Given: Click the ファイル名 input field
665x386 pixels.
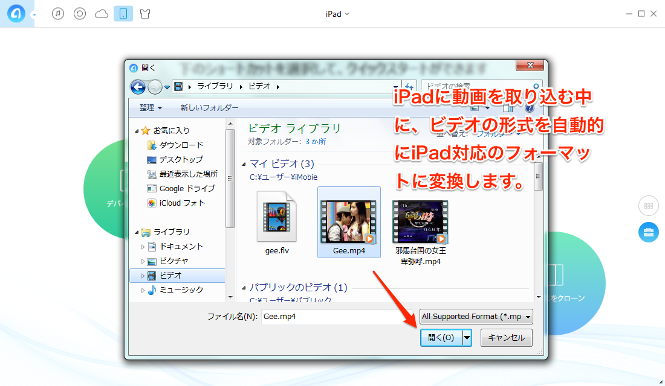Looking at the screenshot, I should point(337,317).
